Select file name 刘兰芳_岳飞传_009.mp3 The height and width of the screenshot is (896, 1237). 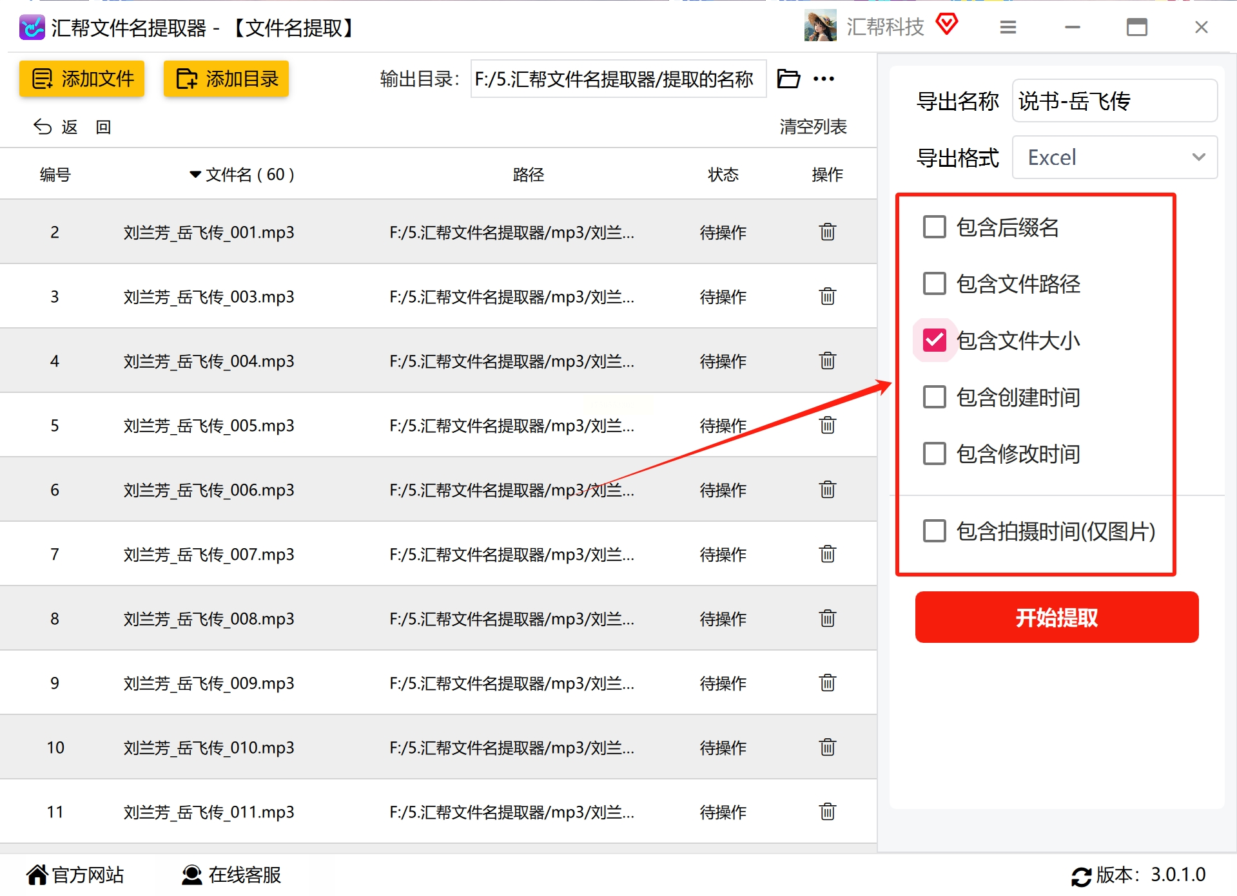[x=208, y=683]
